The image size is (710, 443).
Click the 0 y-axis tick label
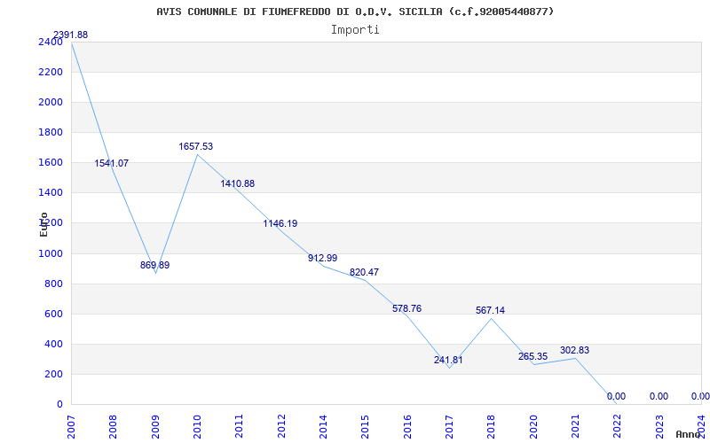pos(59,405)
